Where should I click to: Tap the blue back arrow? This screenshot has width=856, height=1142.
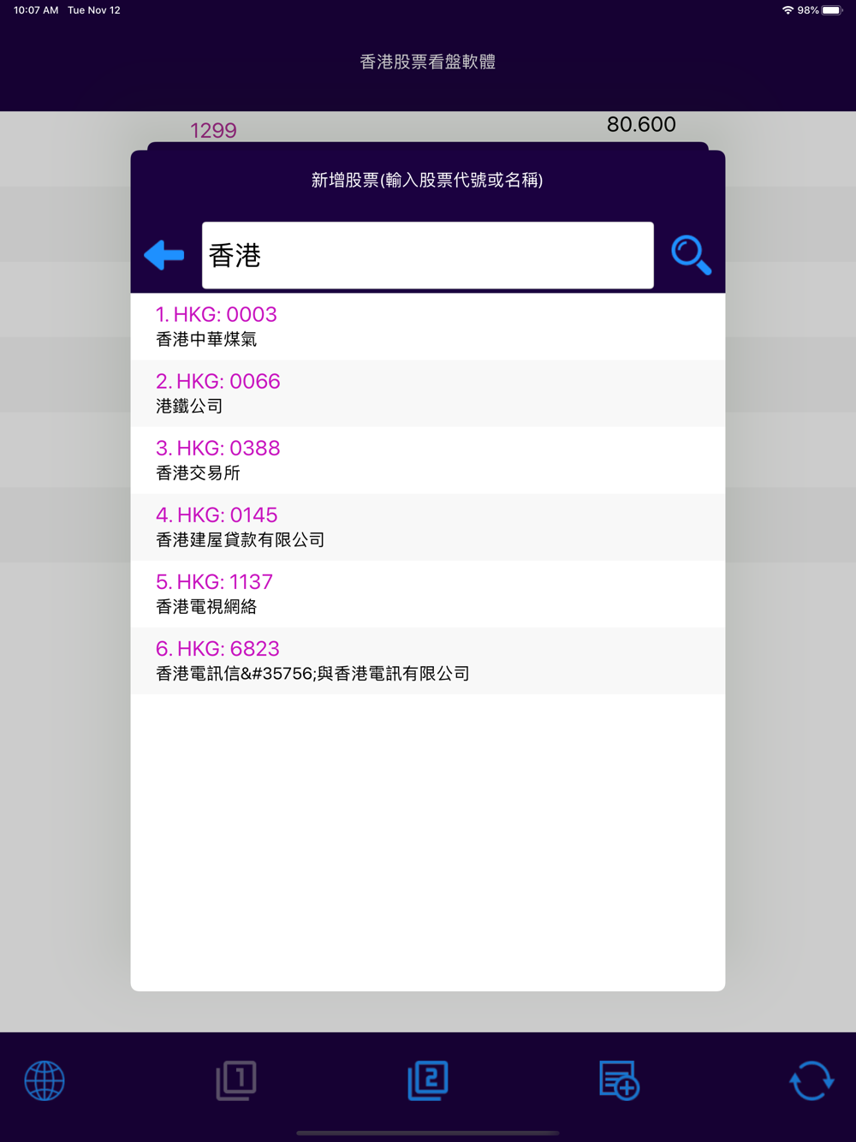pyautogui.click(x=164, y=255)
